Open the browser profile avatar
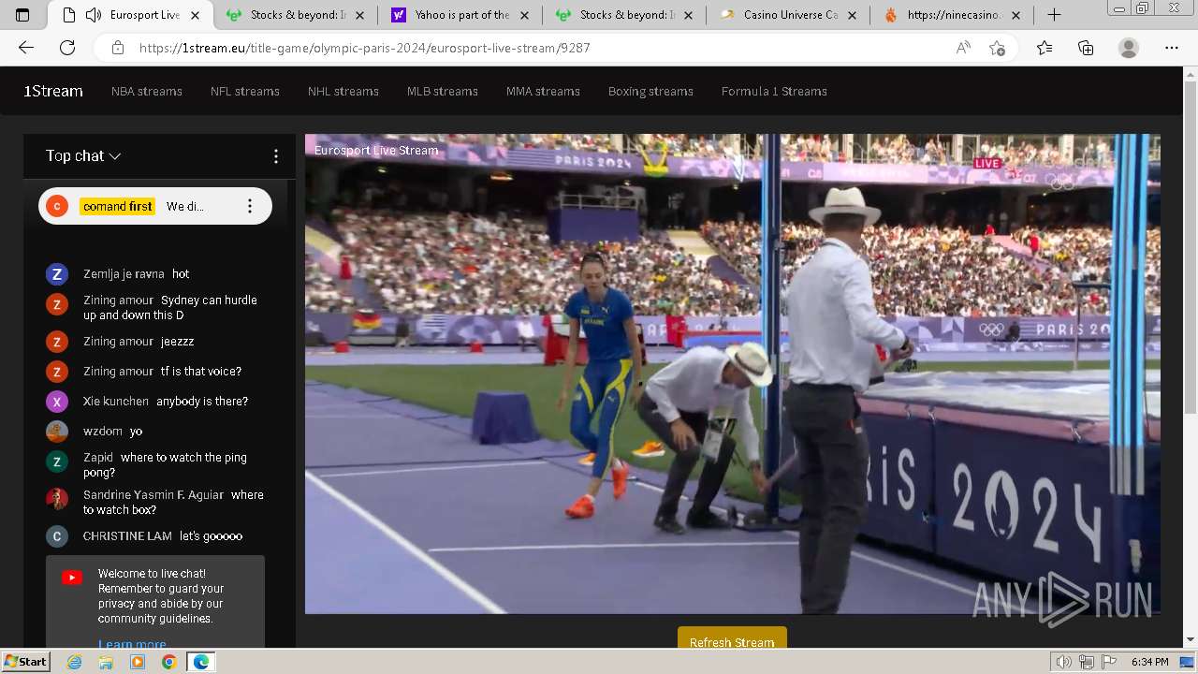The width and height of the screenshot is (1198, 674). click(1129, 48)
